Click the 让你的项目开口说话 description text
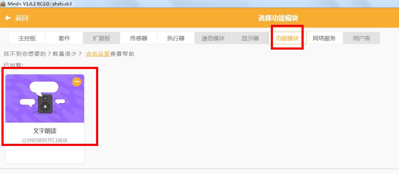Screen dimensions: 399x174 pyautogui.click(x=45, y=140)
